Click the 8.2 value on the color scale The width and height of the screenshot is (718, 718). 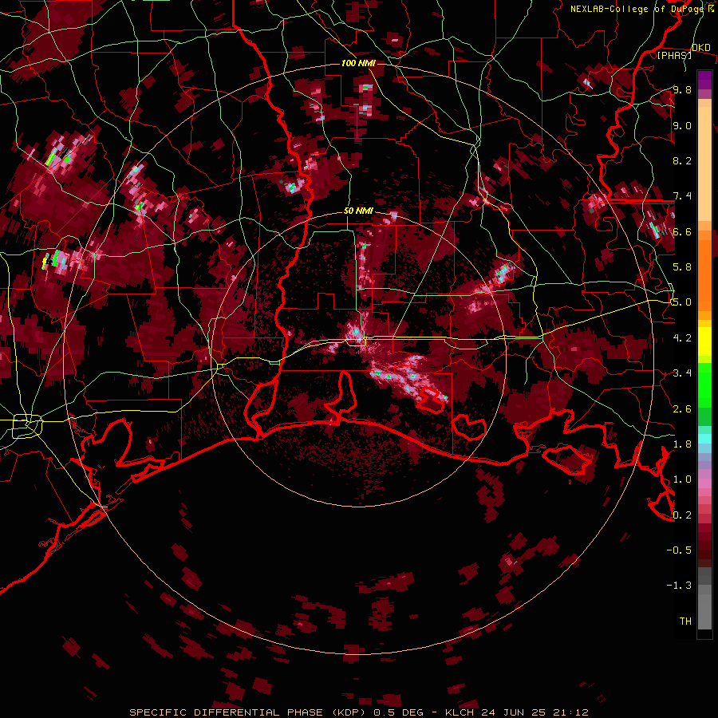click(682, 160)
